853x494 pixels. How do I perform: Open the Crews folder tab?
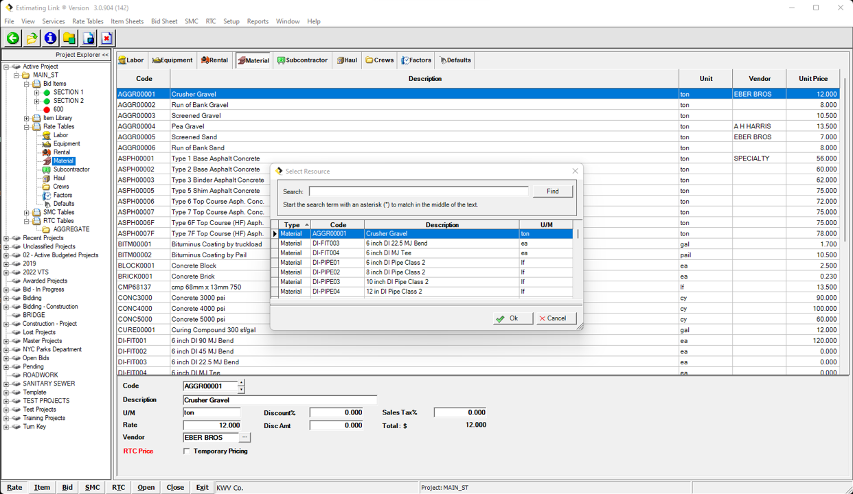tap(379, 60)
